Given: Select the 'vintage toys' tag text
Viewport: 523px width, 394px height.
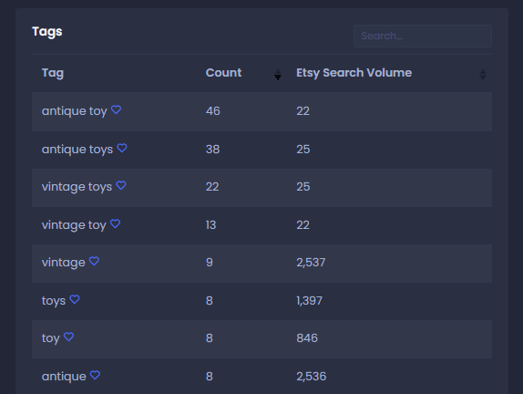Looking at the screenshot, I should [x=77, y=187].
